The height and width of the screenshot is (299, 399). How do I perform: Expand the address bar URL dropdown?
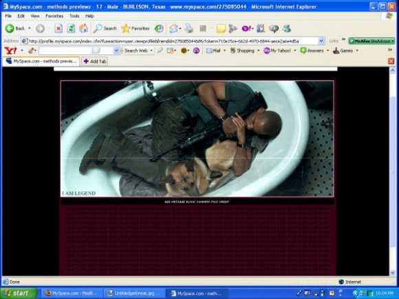pos(321,41)
